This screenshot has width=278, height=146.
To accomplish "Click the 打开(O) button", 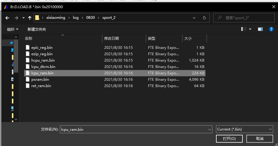I will [229, 139].
